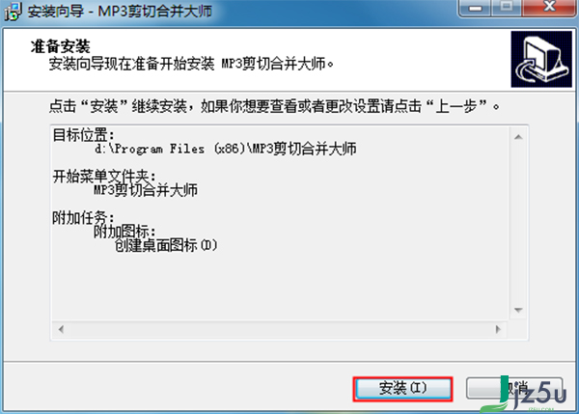
Task: Click the horizontal scrollbar track of summary
Action: tap(280, 329)
